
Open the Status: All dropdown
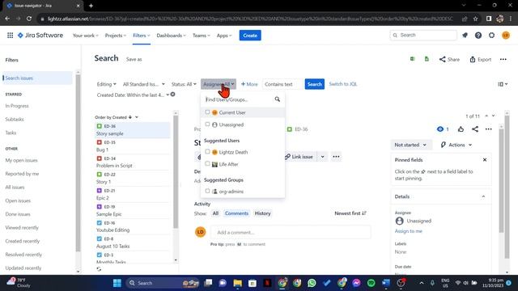tap(184, 84)
